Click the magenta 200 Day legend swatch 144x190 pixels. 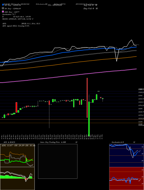3,12
